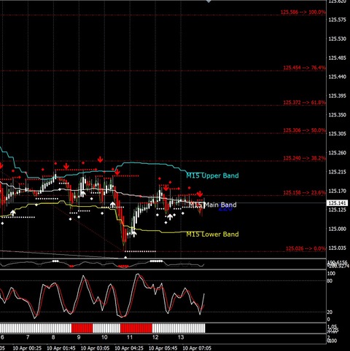The image size is (350, 351).
Task: Click the M15 Main Band label
Action: pyautogui.click(x=212, y=205)
